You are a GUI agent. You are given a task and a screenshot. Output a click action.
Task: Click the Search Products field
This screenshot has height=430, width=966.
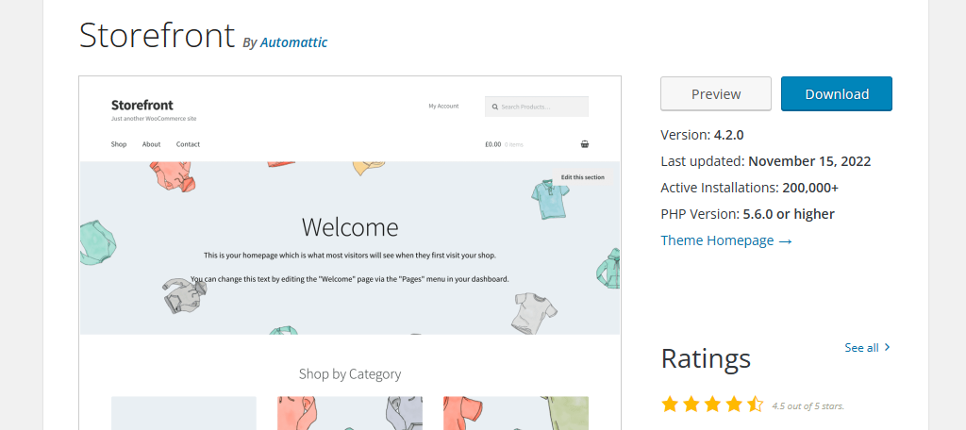[x=537, y=107]
